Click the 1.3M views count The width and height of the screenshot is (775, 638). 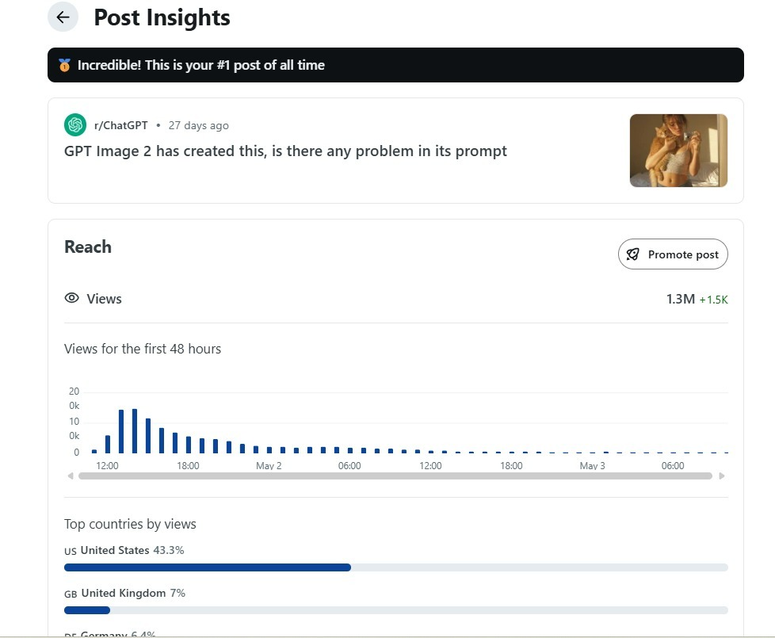point(681,299)
